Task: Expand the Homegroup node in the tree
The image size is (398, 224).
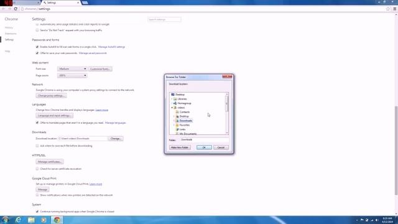Action: tap(172, 103)
